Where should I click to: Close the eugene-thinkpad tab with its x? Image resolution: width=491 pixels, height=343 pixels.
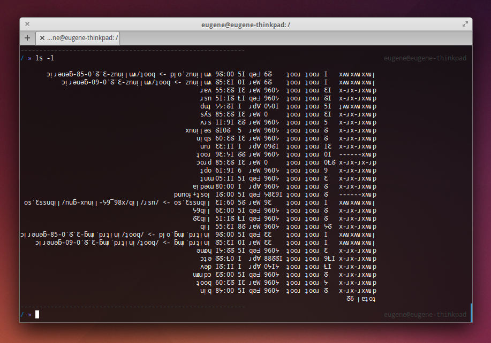pyautogui.click(x=42, y=38)
